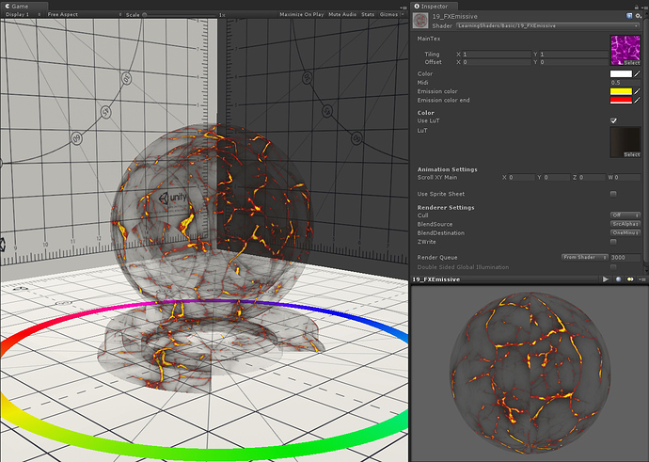Open the red Emission color end swatch
The width and height of the screenshot is (649, 462).
click(x=621, y=100)
